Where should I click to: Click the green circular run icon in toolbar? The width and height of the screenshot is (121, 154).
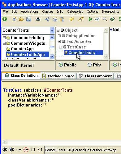pos(5,19)
